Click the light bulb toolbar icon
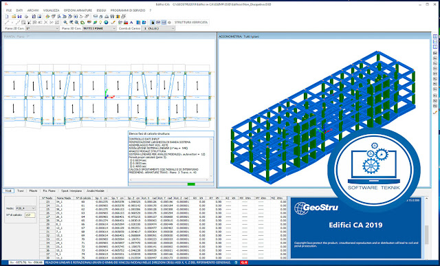Image resolution: width=440 pixels, height=266 pixels. [100, 23]
